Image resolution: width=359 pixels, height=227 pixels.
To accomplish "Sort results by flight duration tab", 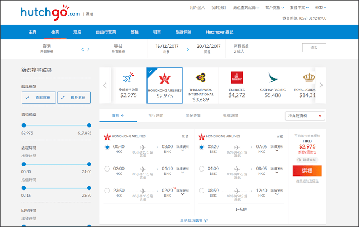I will 156,115.
